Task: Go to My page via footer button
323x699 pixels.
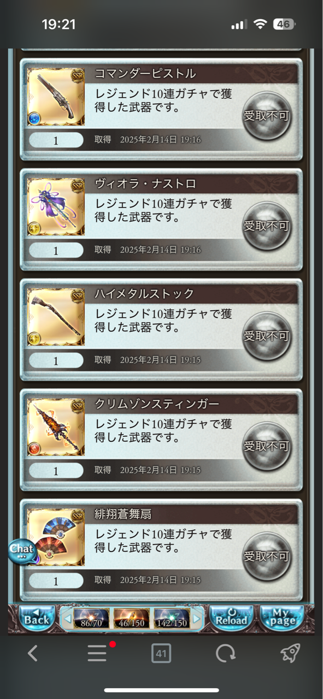Action: pyautogui.click(x=281, y=618)
